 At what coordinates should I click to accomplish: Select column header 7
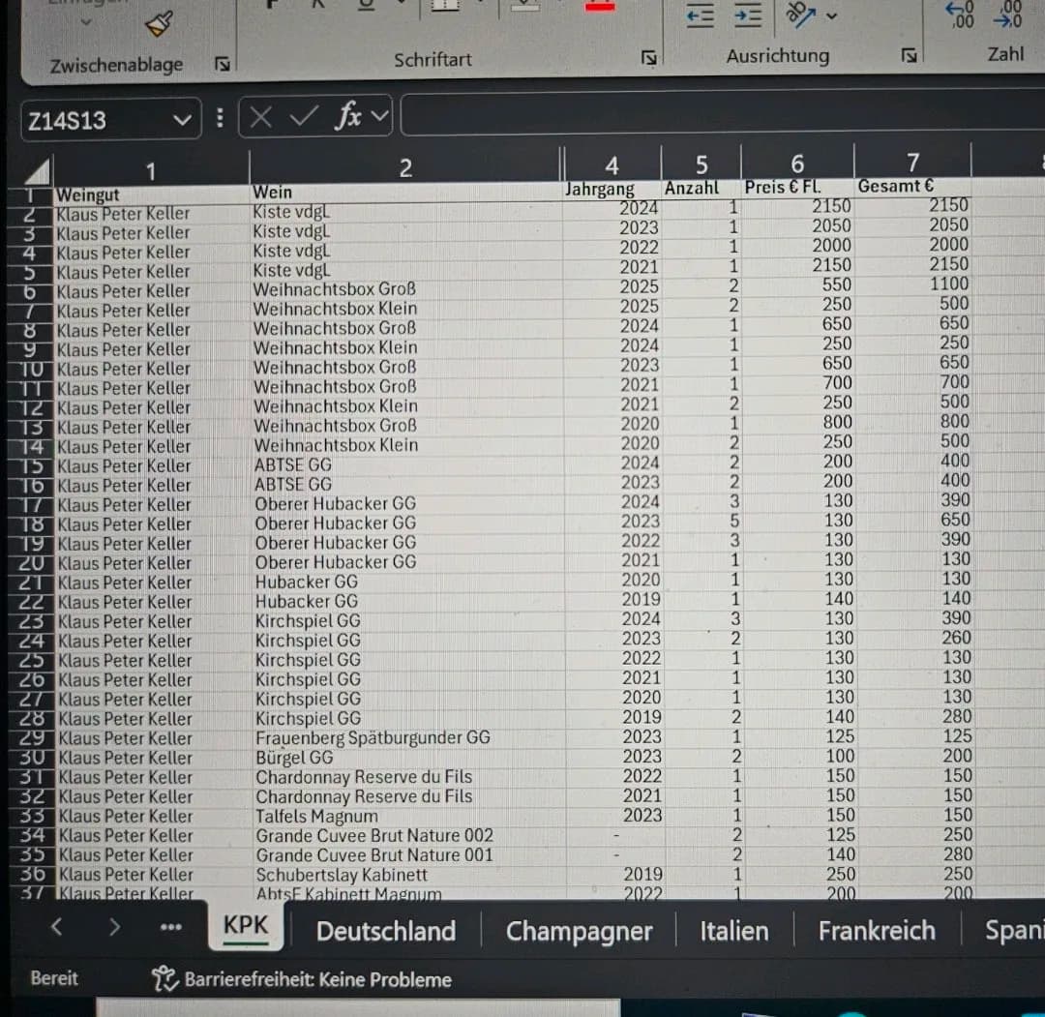point(912,162)
